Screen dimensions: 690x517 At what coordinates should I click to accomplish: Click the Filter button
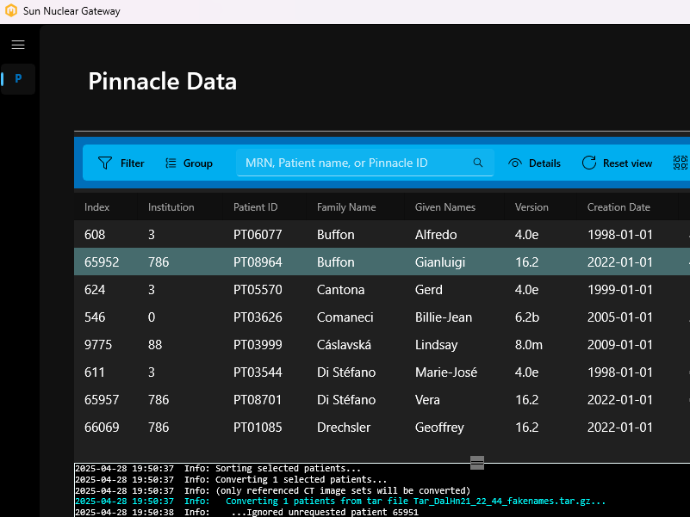(121, 163)
